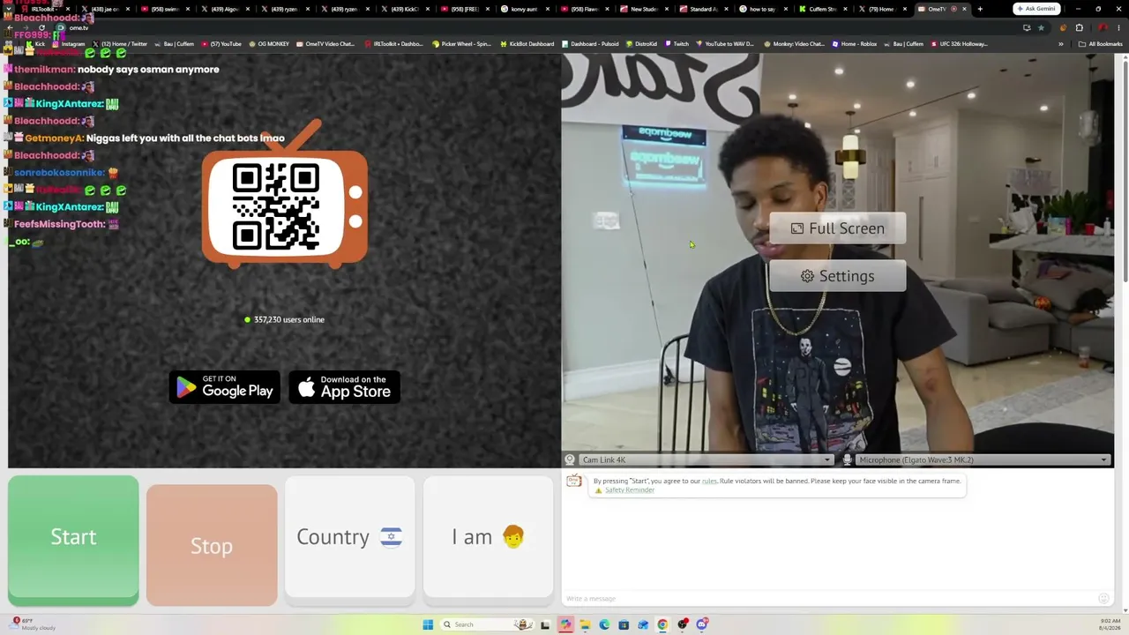Click the green Start button
This screenshot has width=1129, height=635.
click(73, 541)
